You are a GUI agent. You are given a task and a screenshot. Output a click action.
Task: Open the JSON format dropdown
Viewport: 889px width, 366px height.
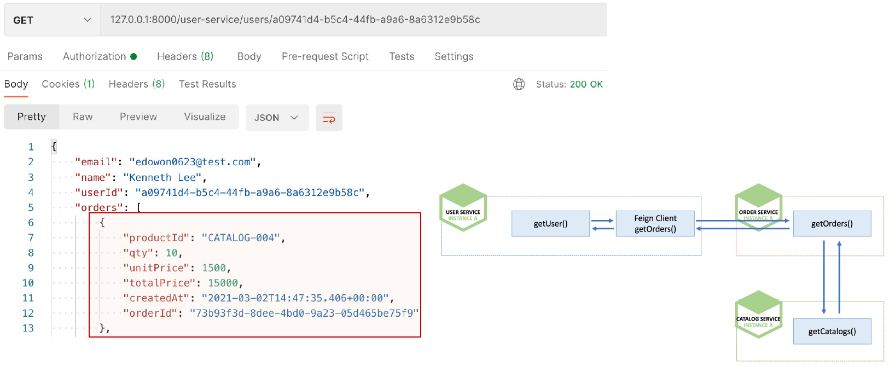pos(277,118)
